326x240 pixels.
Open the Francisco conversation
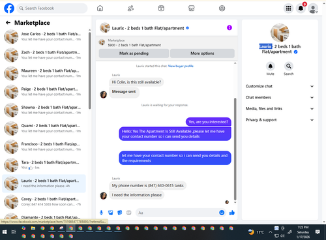(44, 147)
